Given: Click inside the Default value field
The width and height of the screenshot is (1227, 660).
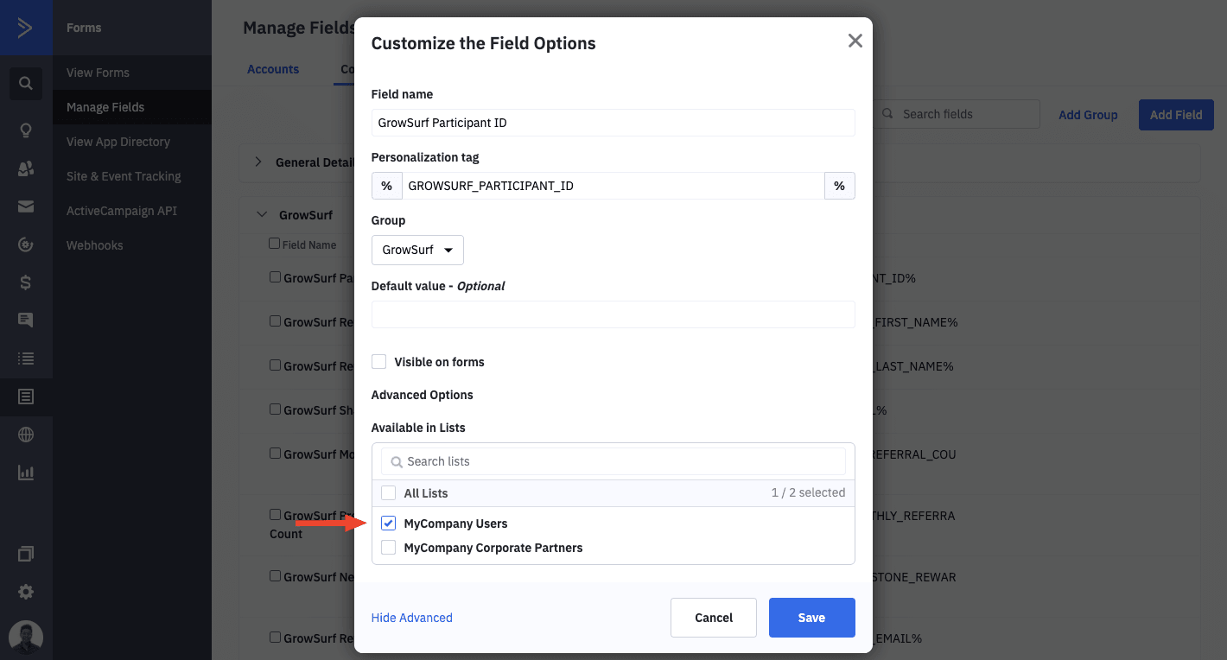Looking at the screenshot, I should (x=613, y=314).
